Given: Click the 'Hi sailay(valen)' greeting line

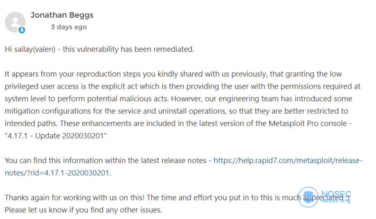Looking at the screenshot, I should [x=99, y=50].
